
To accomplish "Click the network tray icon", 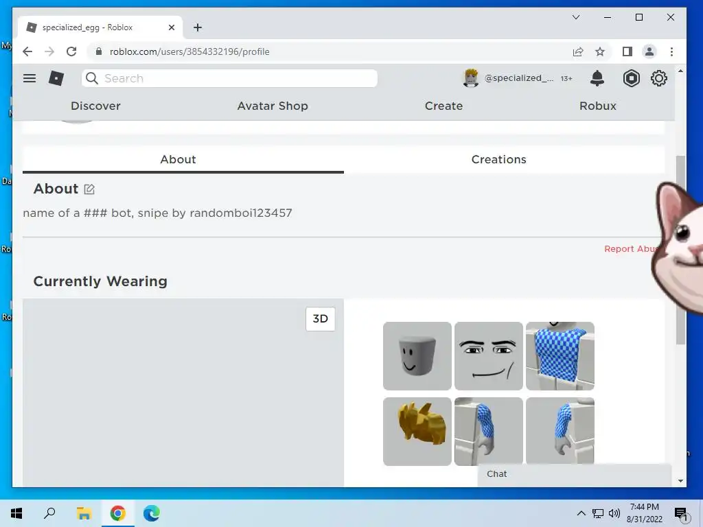I will pos(598,513).
